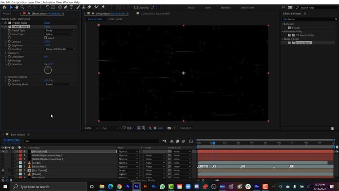Click the composition mini-flowchart icon in timeline
Image resolution: width=339 pixels, height=191 pixels.
164,141
